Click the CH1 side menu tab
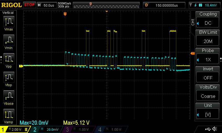This screenshot has height=133, width=222. tap(193, 22)
